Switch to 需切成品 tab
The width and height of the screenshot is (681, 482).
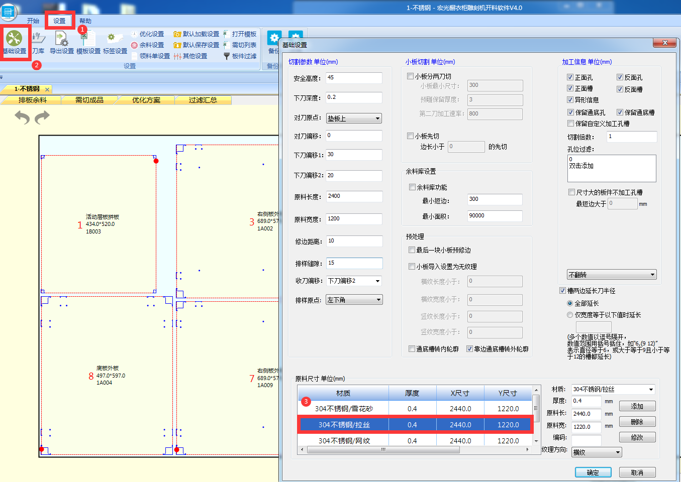[89, 100]
